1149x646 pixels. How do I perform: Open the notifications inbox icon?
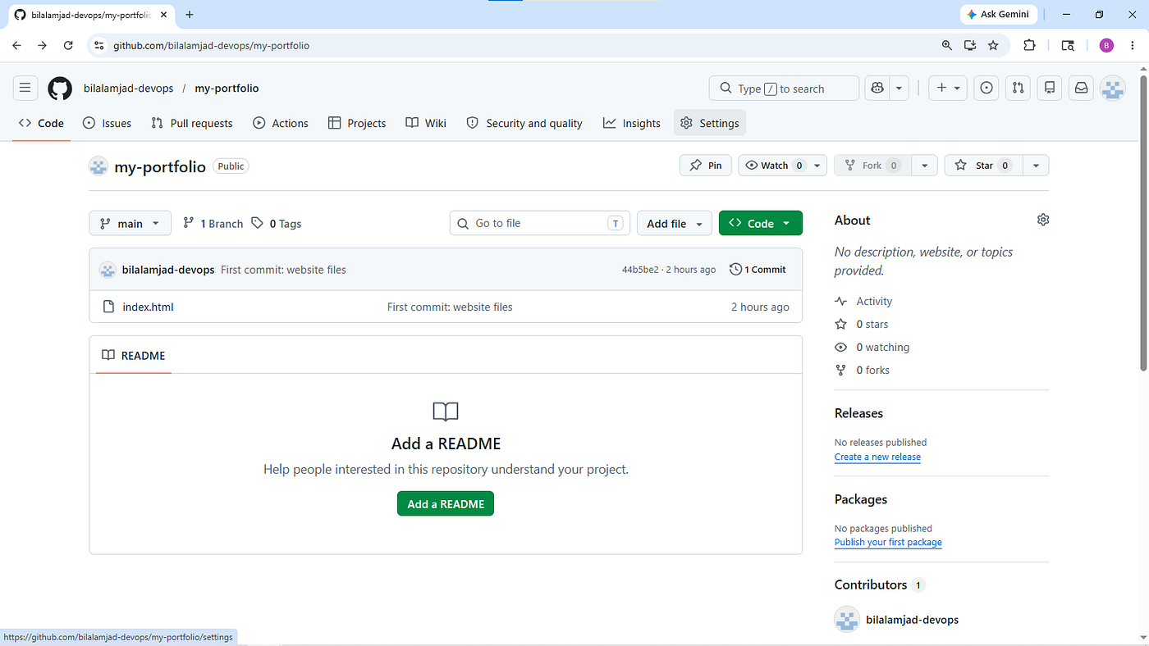(x=1081, y=88)
